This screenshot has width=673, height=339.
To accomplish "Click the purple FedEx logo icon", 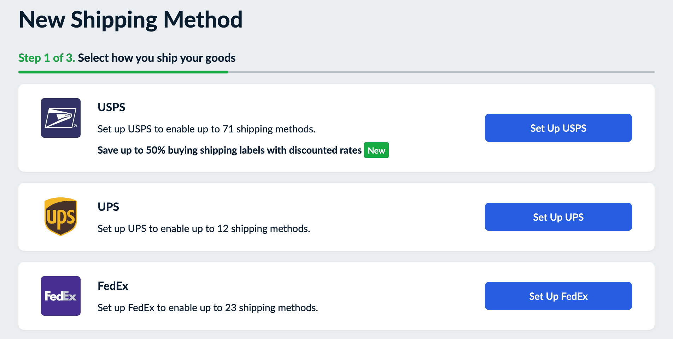I will point(61,296).
